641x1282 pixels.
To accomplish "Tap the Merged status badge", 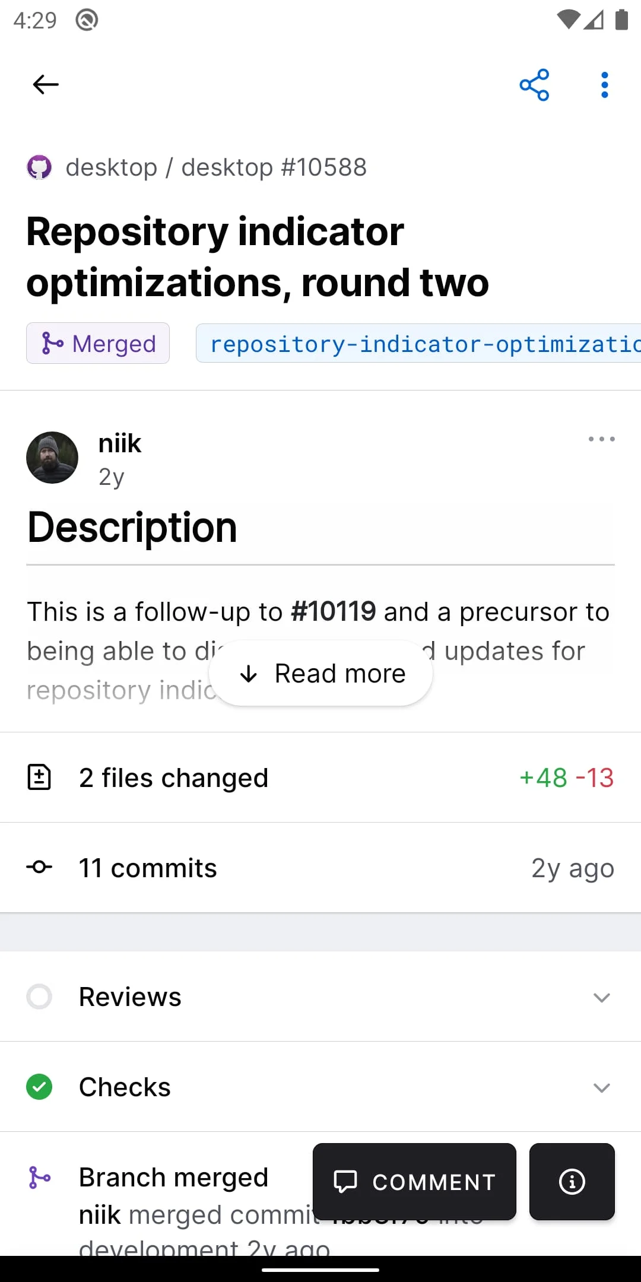I will click(97, 343).
